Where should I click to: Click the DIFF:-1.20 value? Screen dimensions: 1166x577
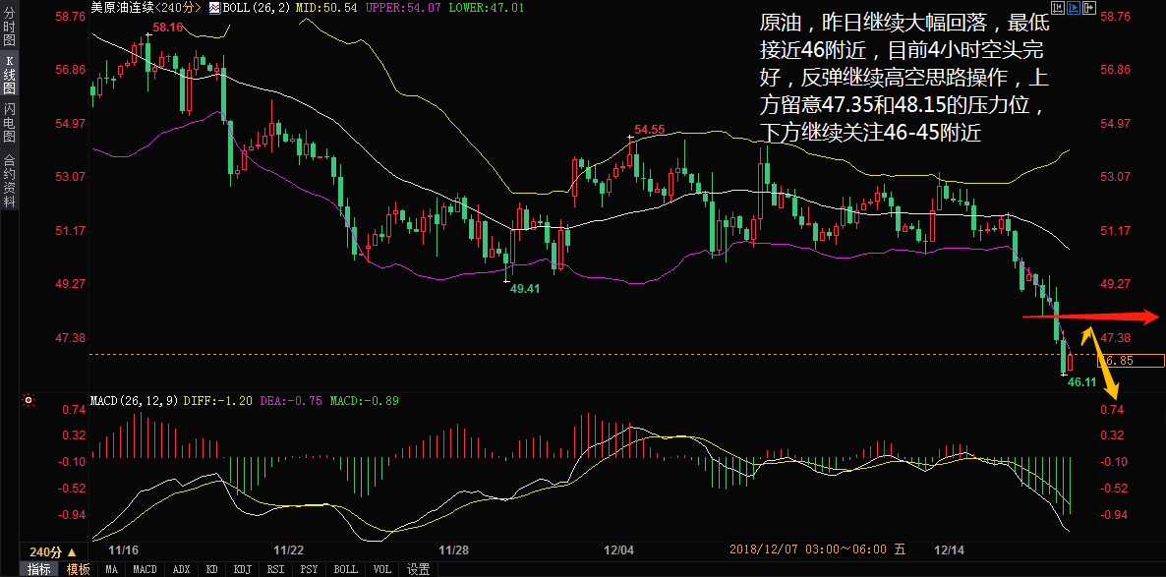coord(218,401)
